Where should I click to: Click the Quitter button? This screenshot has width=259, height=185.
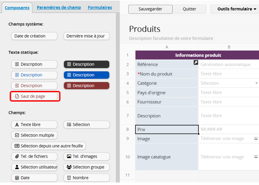pos(189,9)
